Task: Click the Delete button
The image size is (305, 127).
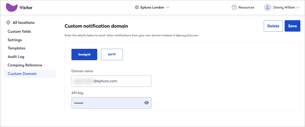Action: click(x=273, y=26)
